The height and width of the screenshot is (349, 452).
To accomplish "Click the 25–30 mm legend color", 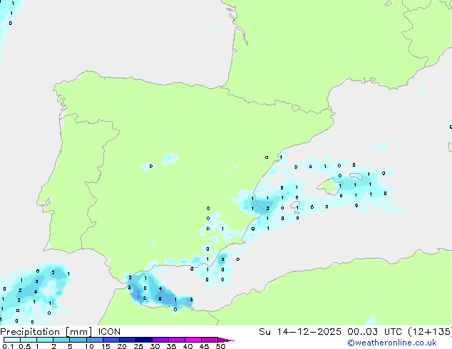I will (x=144, y=340).
